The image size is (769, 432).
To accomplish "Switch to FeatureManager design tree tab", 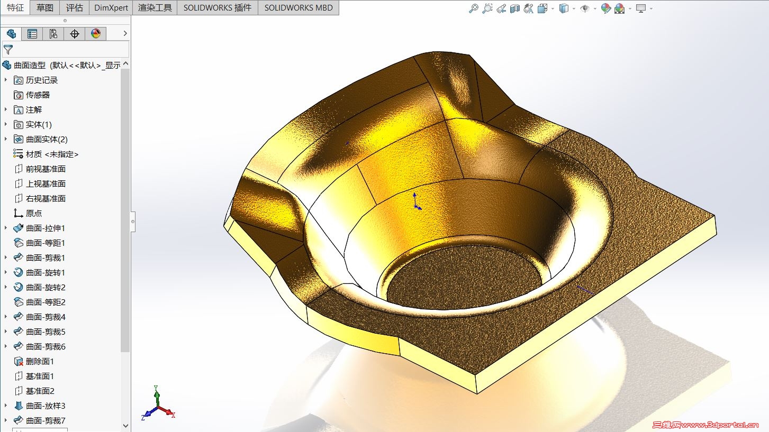I will point(11,34).
